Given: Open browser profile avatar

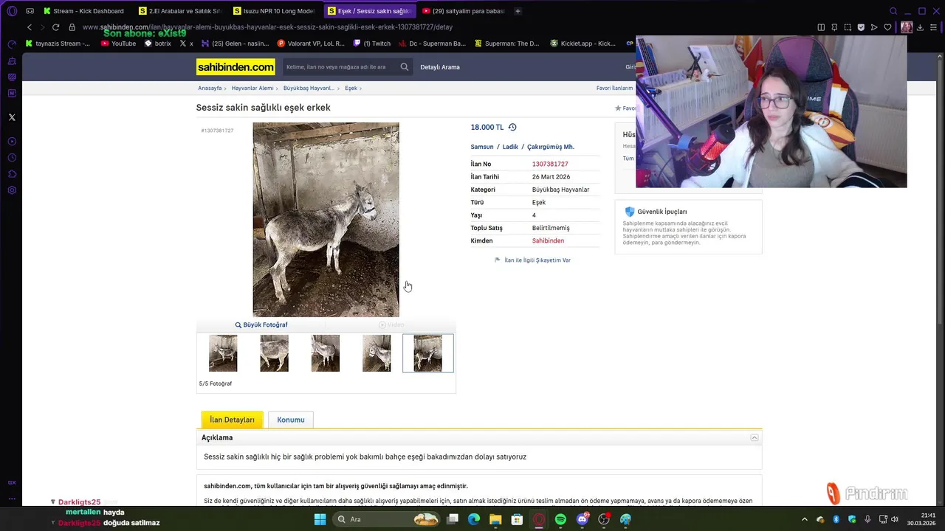Looking at the screenshot, I should pyautogui.click(x=907, y=27).
